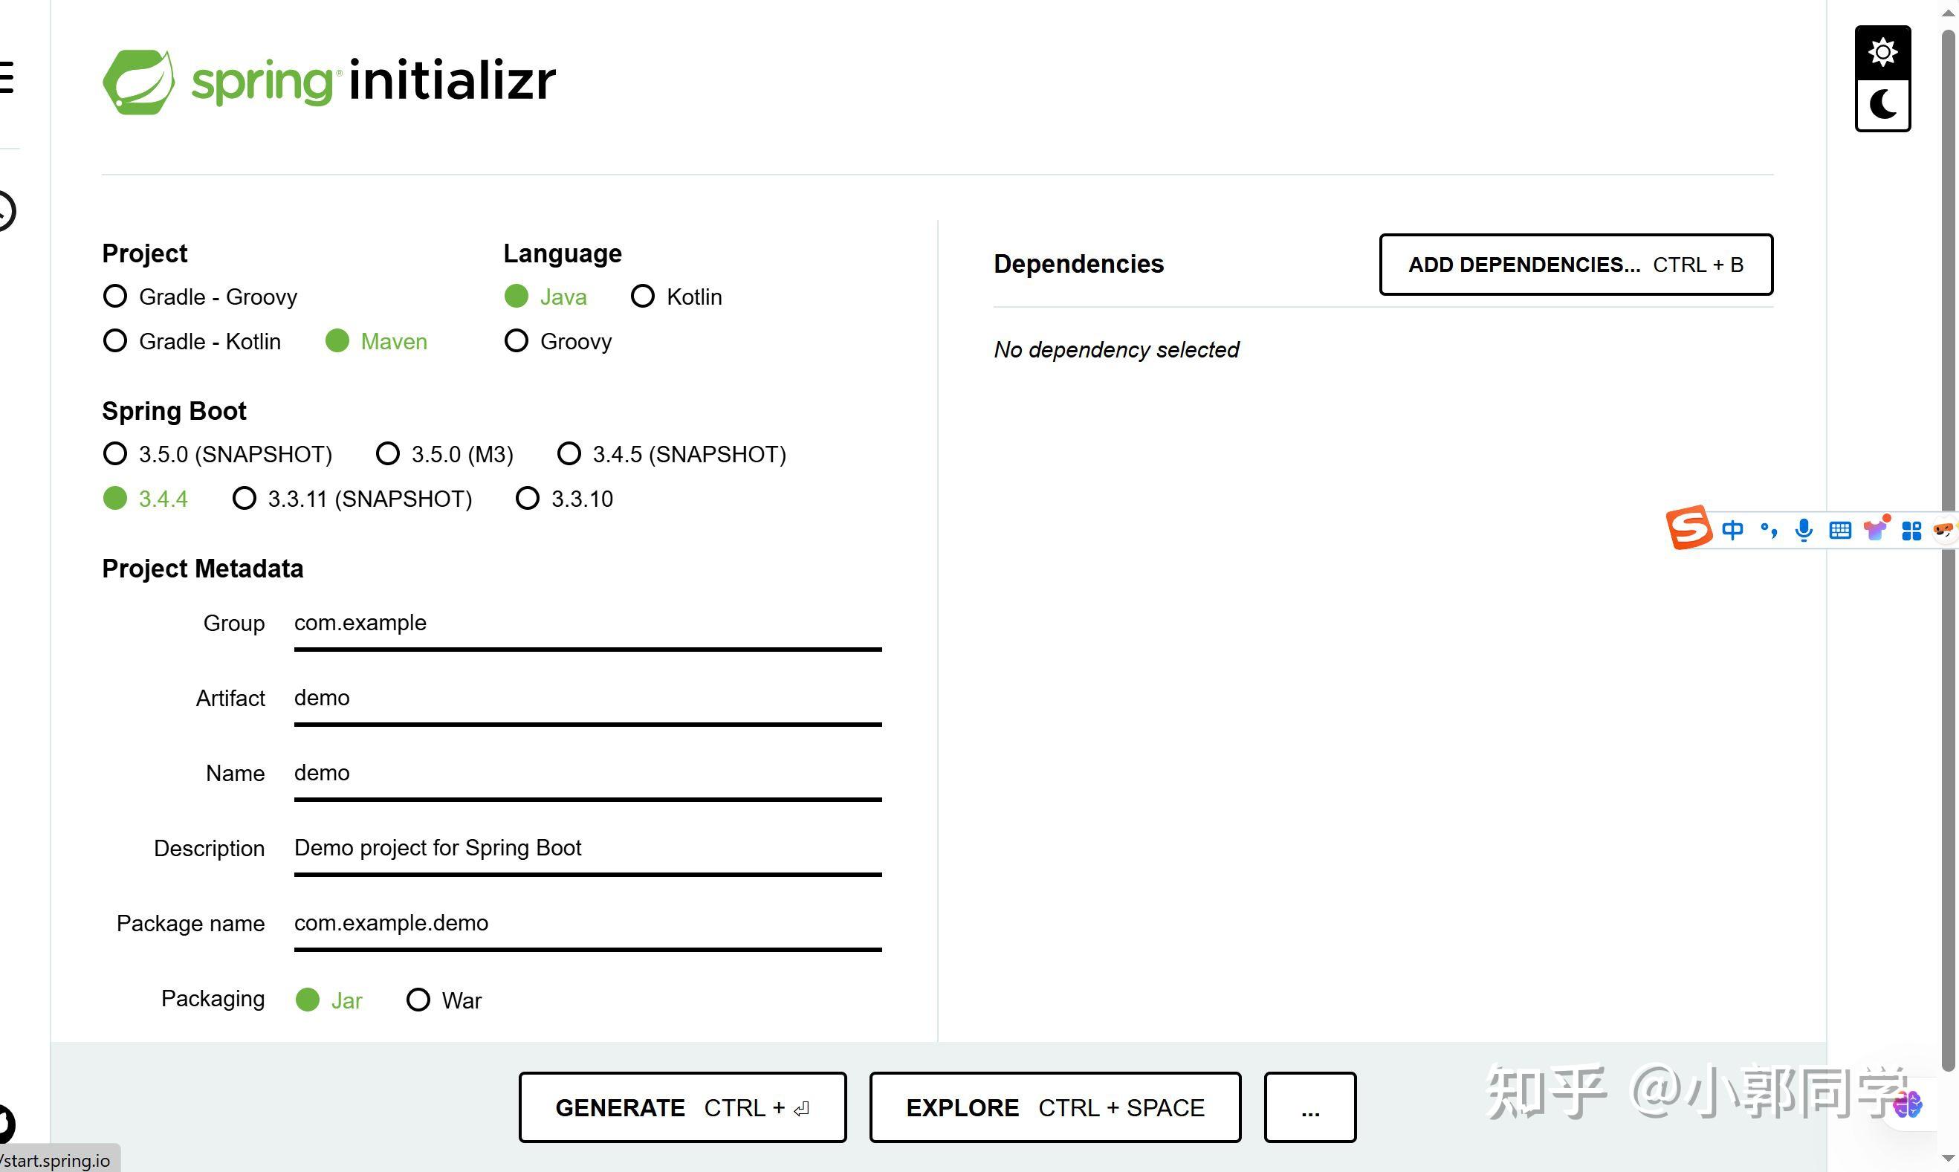Switch to light theme with the sun icon

(1882, 52)
